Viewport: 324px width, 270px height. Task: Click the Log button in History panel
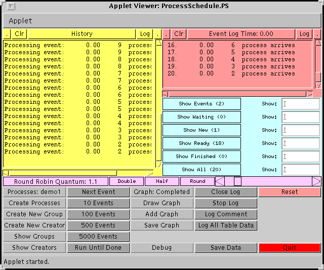click(145, 34)
